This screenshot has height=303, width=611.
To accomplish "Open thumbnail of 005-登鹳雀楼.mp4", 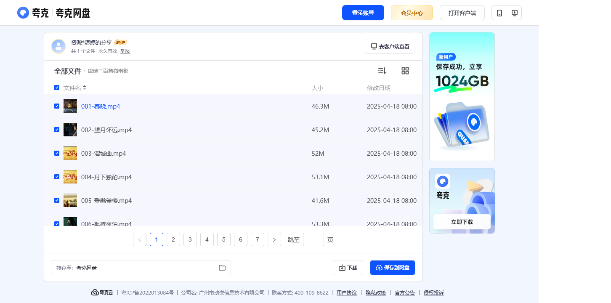I will (x=70, y=200).
